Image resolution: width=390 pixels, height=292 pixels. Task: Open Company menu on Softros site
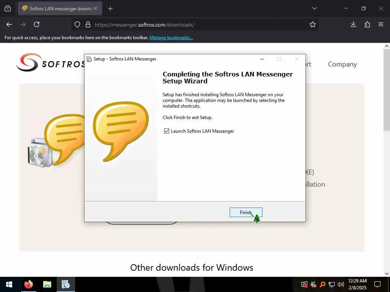point(342,64)
